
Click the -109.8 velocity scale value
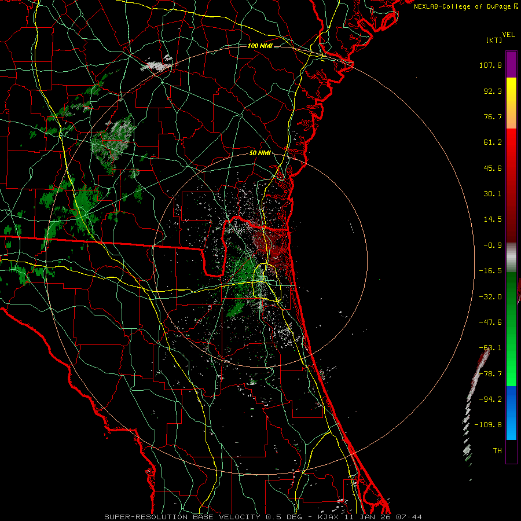point(489,425)
